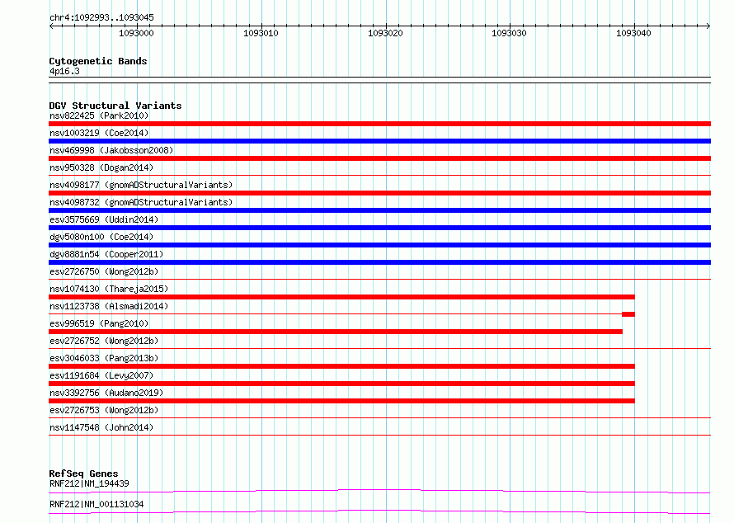Click red bar under nsv469998
The height and width of the screenshot is (523, 734).
coord(379,158)
